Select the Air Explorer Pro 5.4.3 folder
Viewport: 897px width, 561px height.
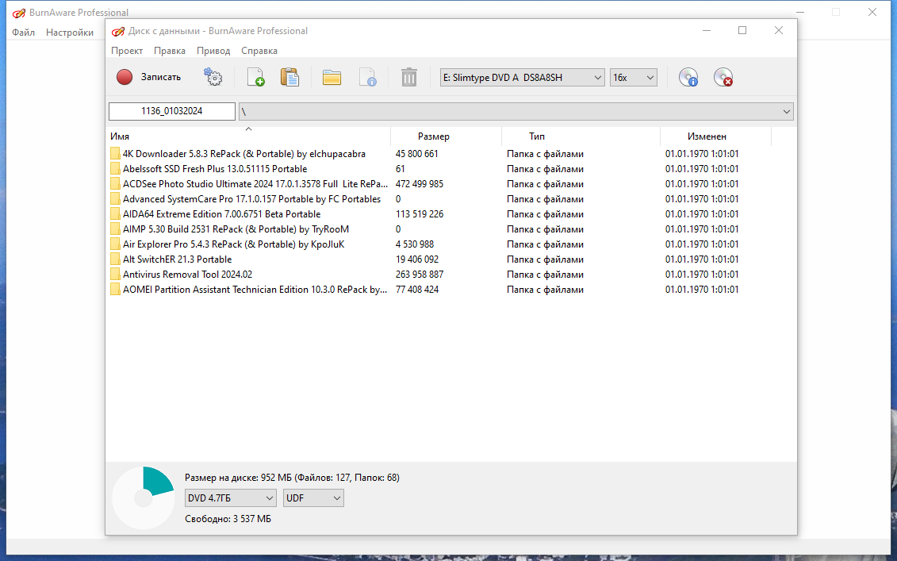pos(233,244)
